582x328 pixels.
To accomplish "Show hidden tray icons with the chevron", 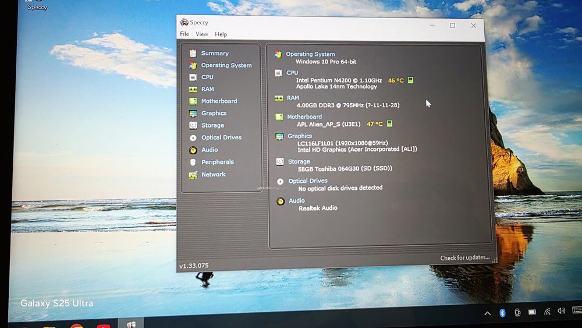I will pos(487,313).
